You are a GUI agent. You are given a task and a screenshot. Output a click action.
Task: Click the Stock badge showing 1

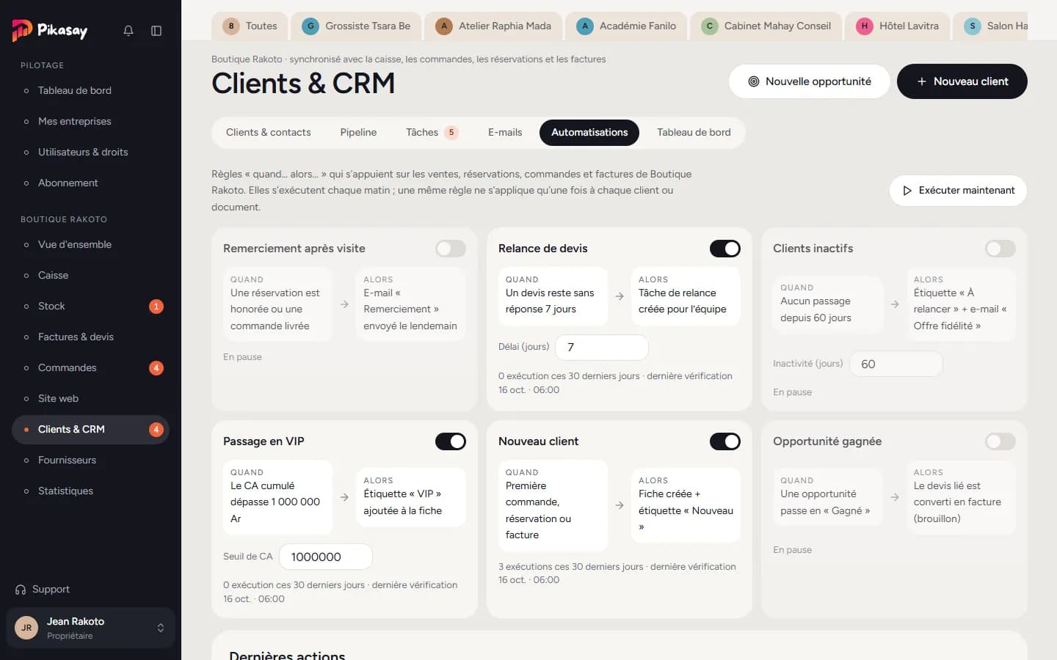tap(156, 307)
